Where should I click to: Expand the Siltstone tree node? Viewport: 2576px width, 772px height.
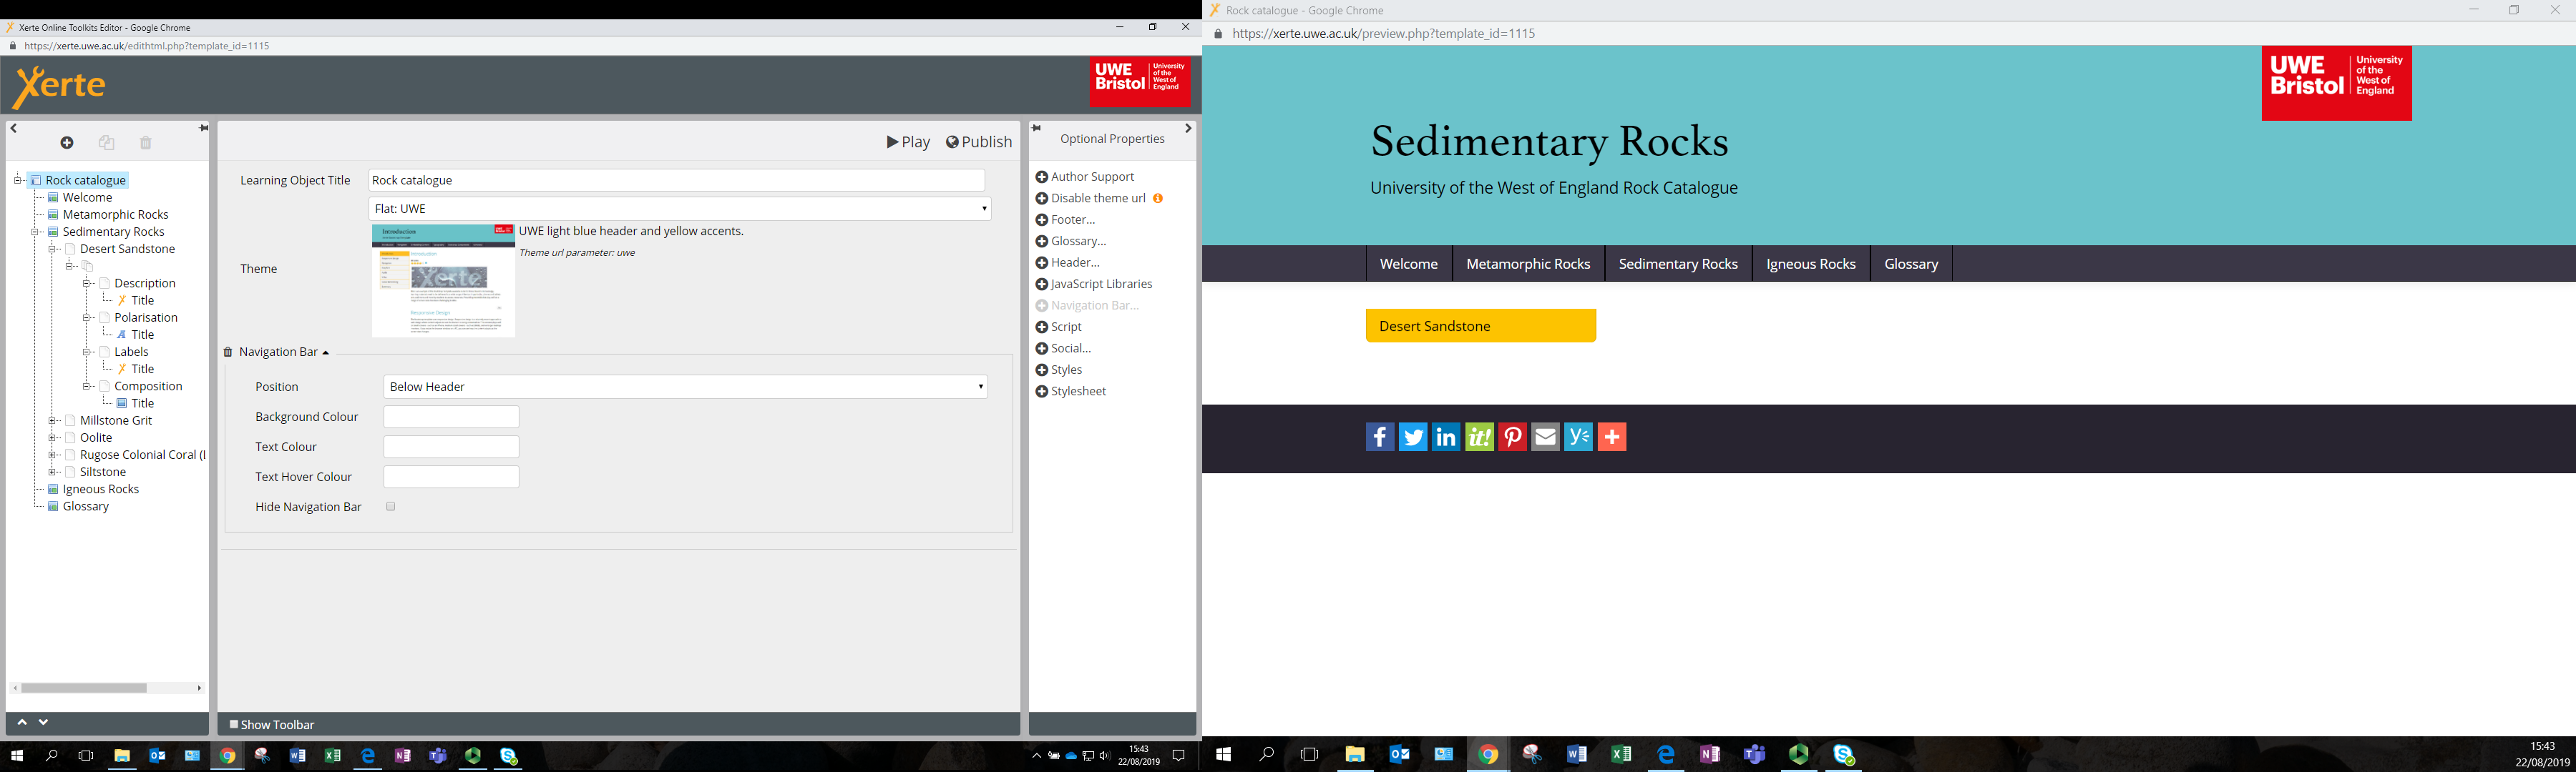click(x=52, y=471)
